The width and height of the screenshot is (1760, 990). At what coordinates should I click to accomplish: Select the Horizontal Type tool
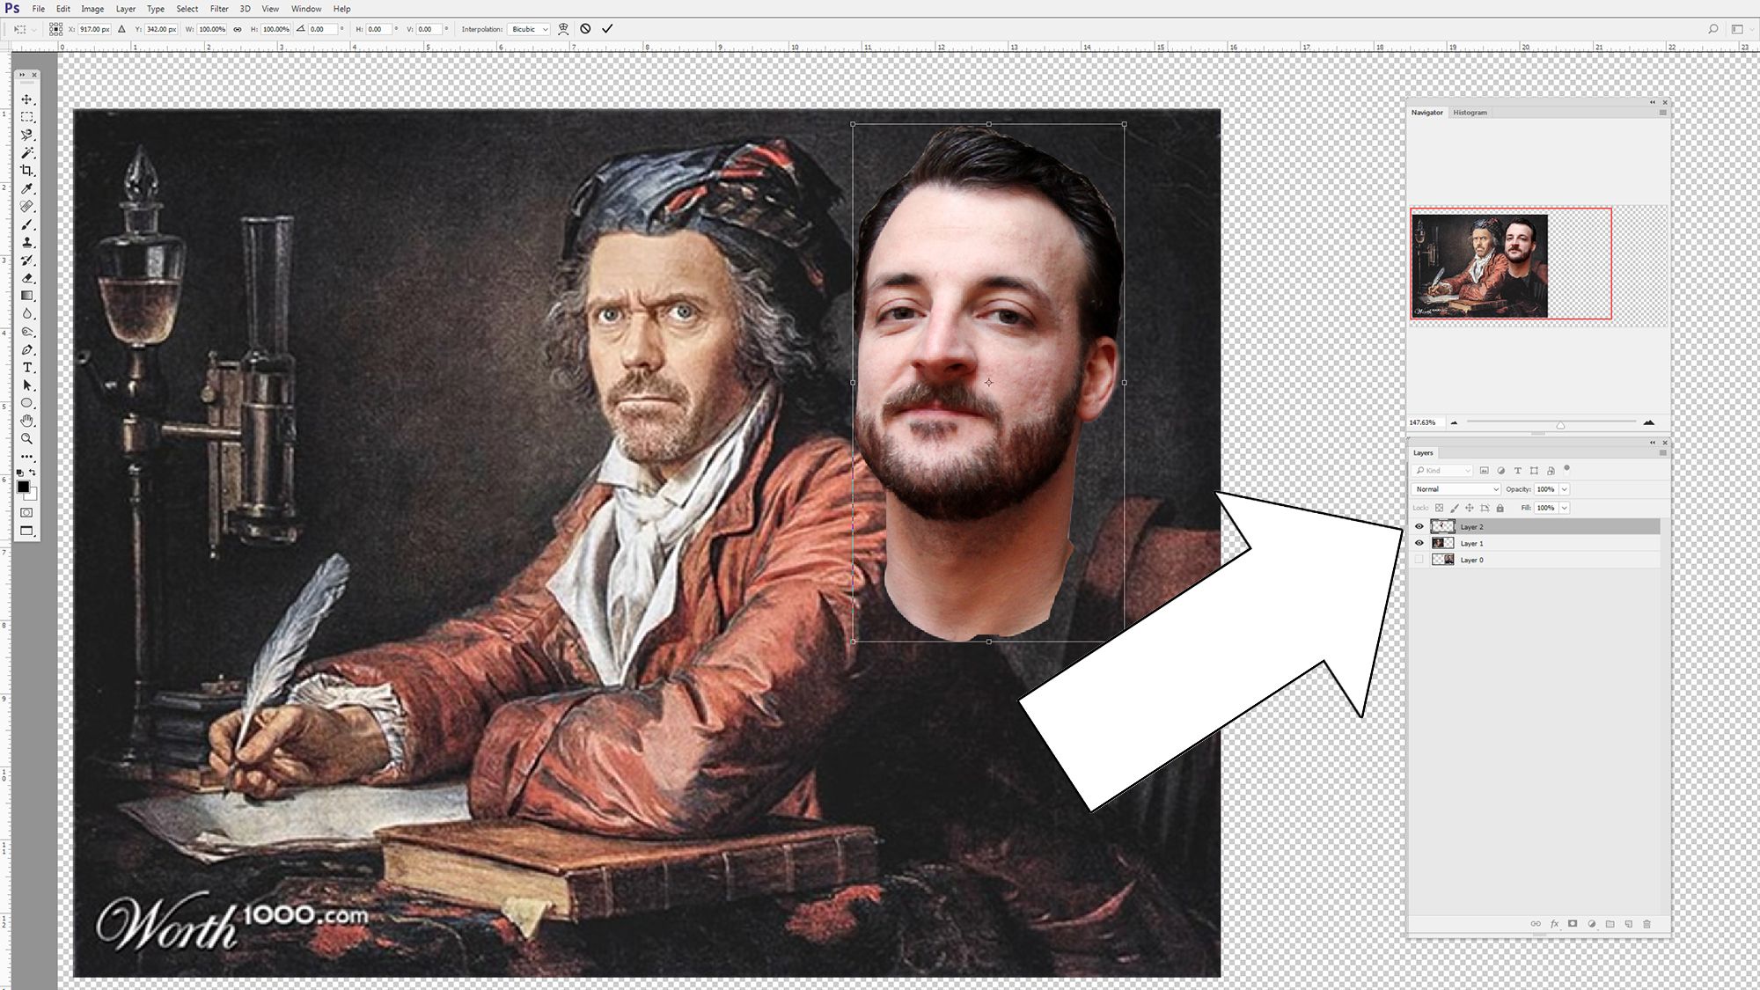27,368
